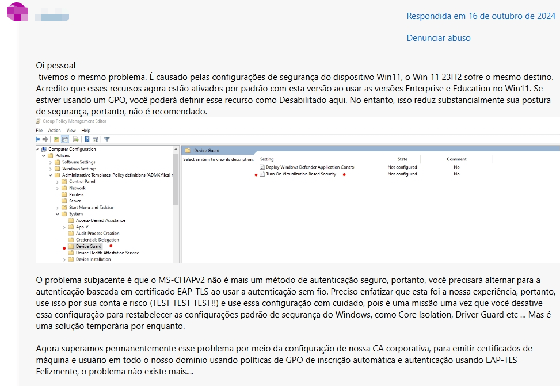
Task: Click the Printers folder icon
Action: point(64,194)
